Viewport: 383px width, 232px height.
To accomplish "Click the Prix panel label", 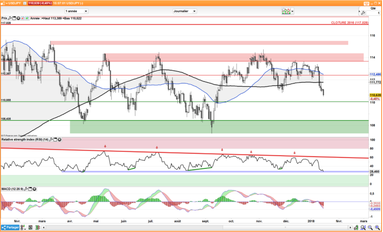I will click(4, 18).
